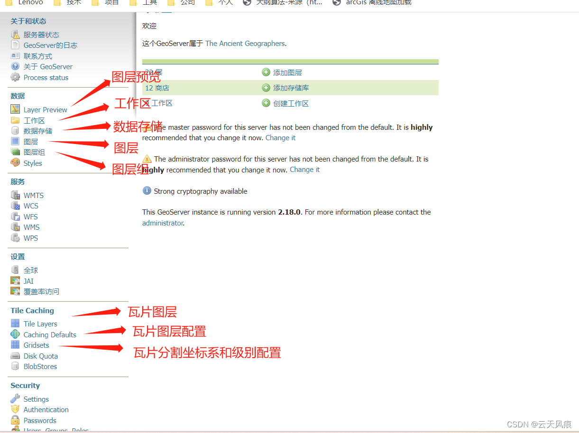579x433 pixels.
Task: Click the WMS service icon
Action: click(x=15, y=227)
